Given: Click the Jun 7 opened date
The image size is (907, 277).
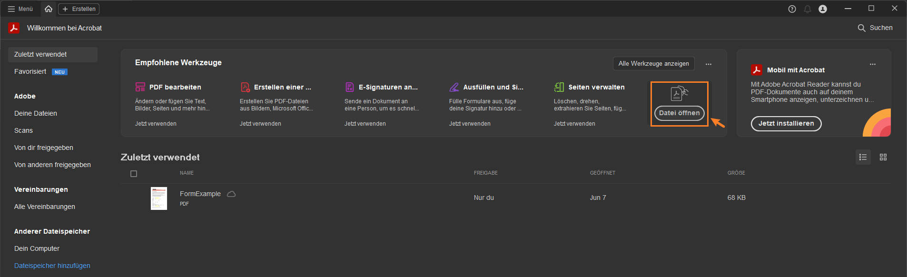Looking at the screenshot, I should point(598,198).
